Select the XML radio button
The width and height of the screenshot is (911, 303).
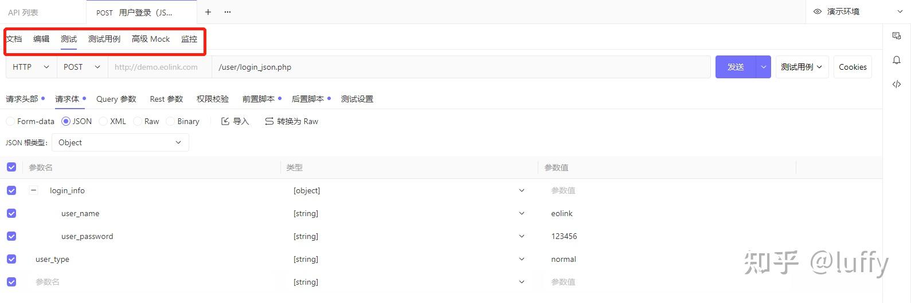coord(103,121)
